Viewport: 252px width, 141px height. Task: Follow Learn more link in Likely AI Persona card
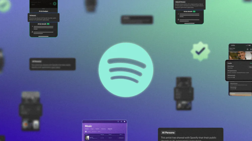pos(191,7)
